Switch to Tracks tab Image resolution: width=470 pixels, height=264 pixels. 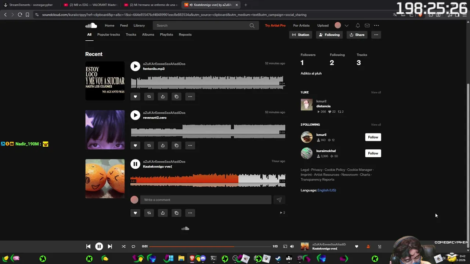coord(131,34)
